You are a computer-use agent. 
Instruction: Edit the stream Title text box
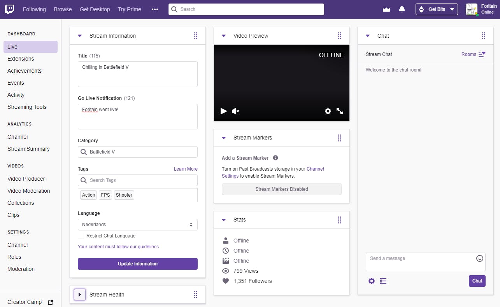[138, 74]
